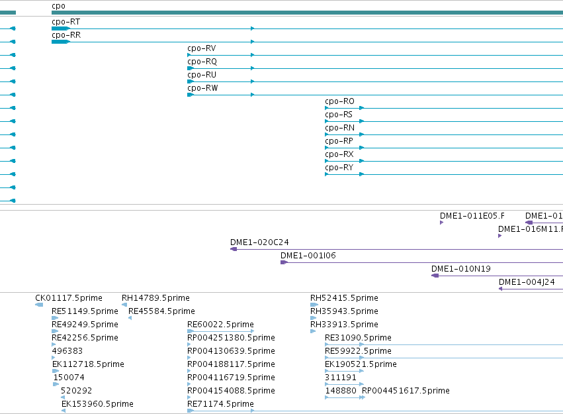The image size is (563, 414).
Task: Click the RP004451617.5prime EST label
Action: coord(406,391)
